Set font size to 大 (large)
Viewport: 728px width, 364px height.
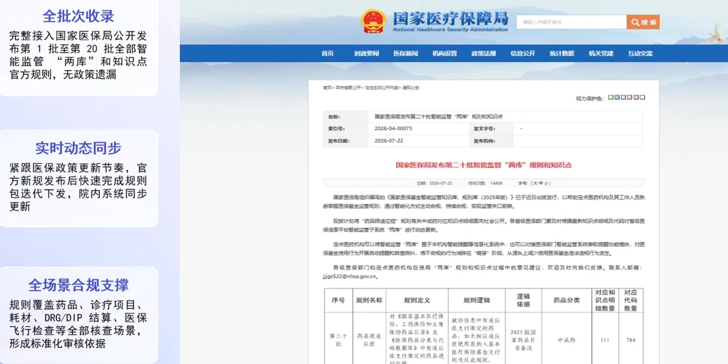coord(535,183)
